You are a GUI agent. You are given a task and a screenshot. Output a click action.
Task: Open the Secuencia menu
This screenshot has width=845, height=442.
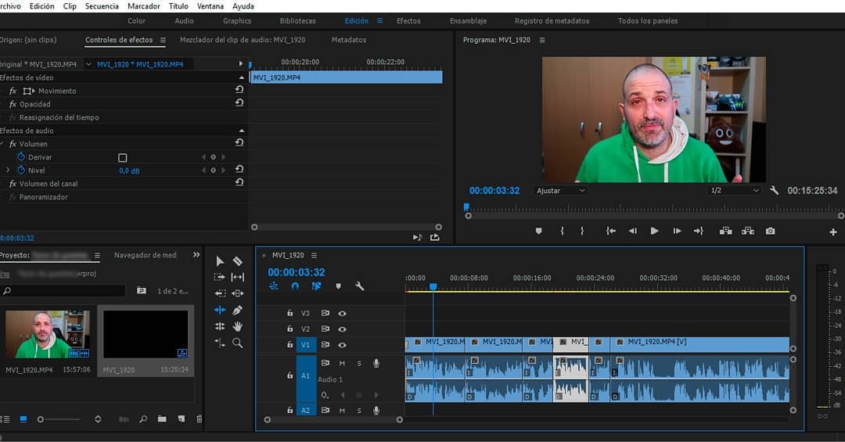(102, 6)
